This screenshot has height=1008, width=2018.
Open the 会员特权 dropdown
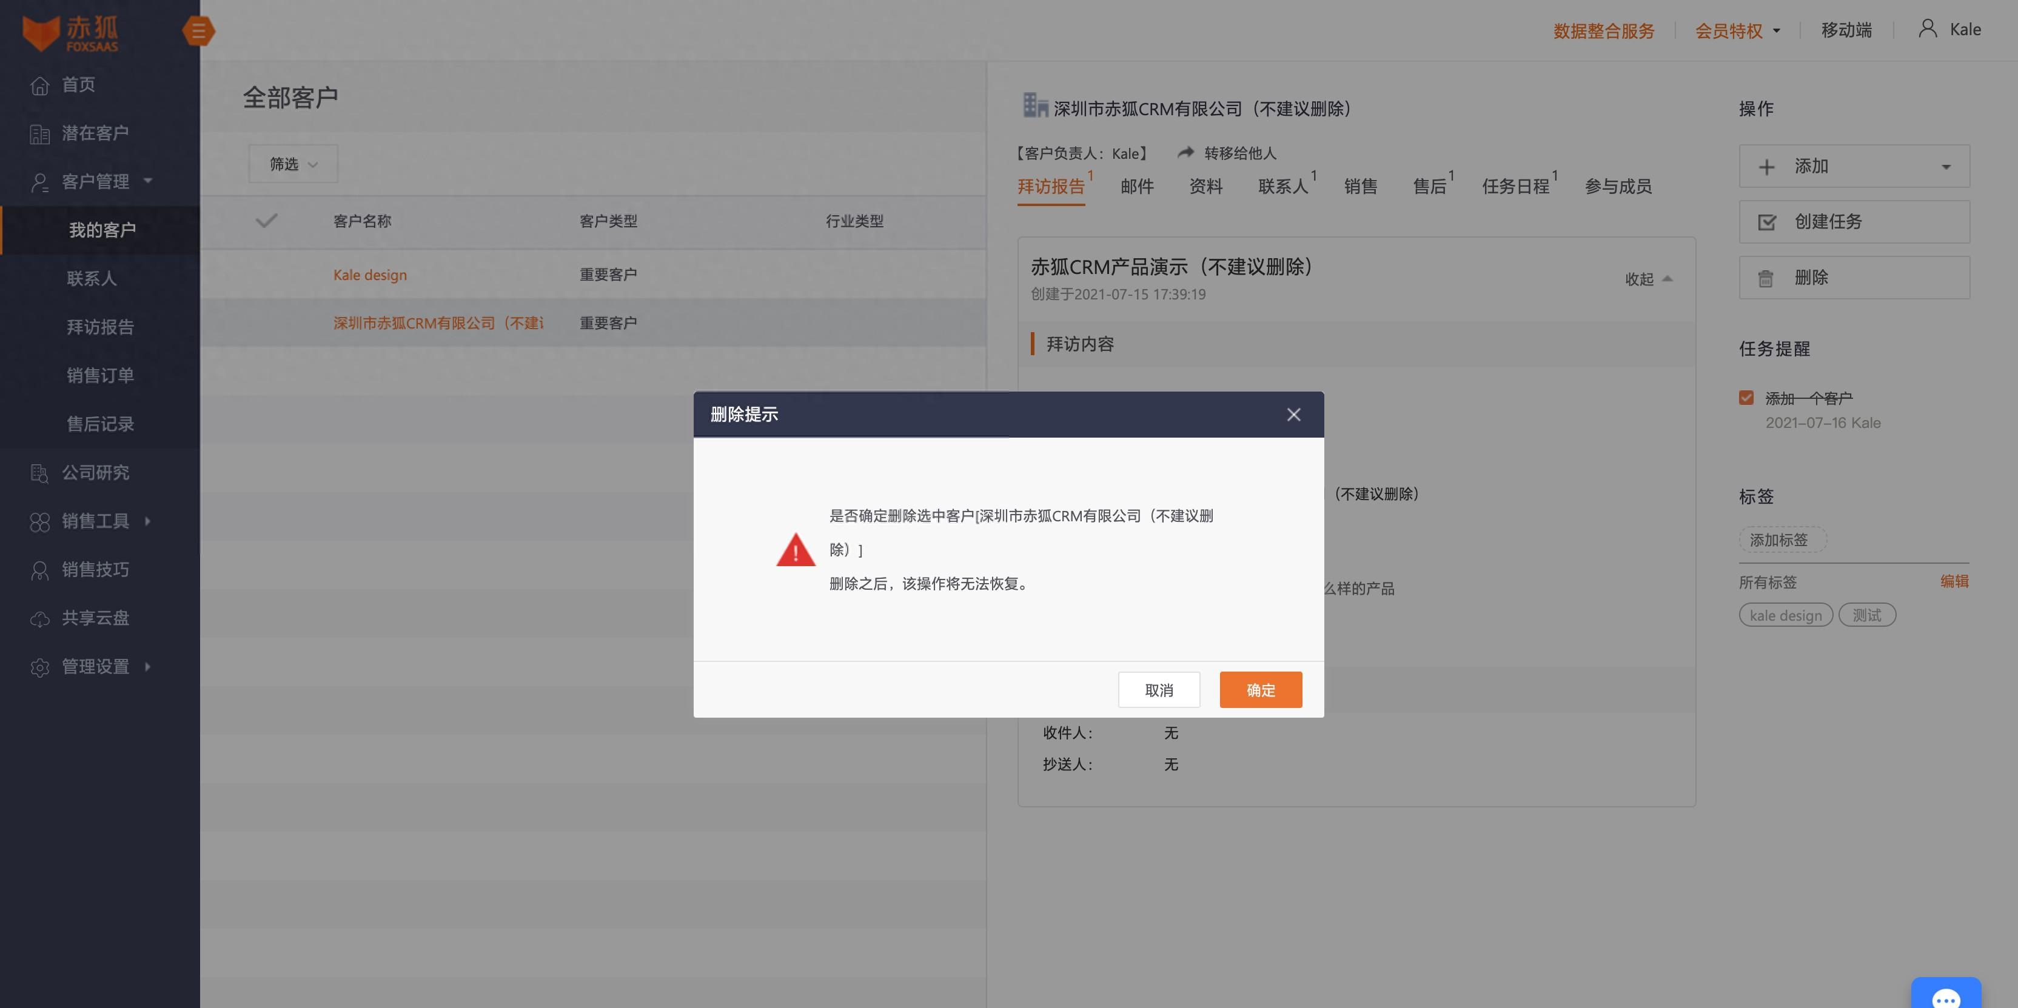1737,30
